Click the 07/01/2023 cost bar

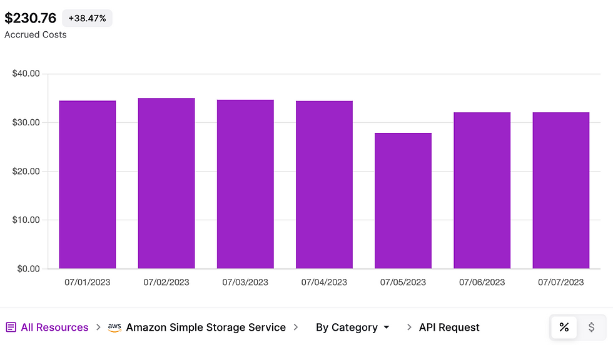88,185
